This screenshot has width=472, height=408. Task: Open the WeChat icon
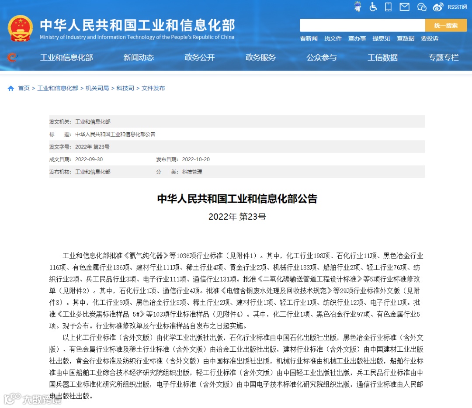[421, 7]
